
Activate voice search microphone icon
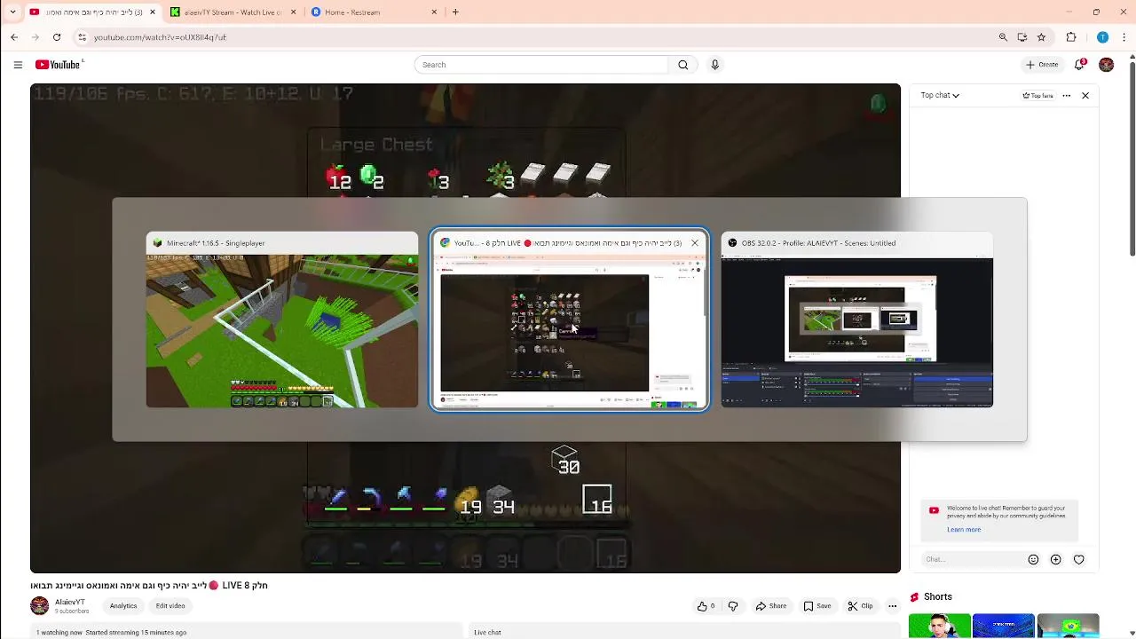[714, 65]
